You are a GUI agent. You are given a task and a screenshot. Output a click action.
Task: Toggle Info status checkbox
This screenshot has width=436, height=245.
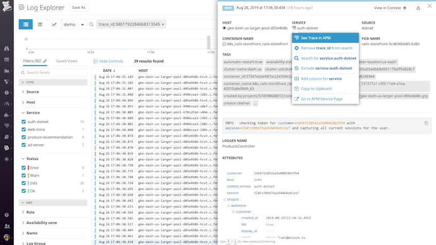(x=24, y=183)
